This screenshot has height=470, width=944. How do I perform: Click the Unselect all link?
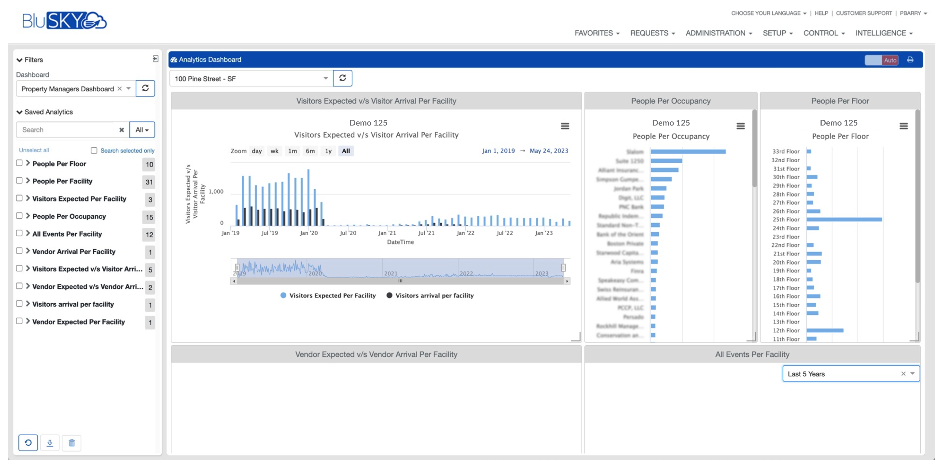tap(34, 150)
